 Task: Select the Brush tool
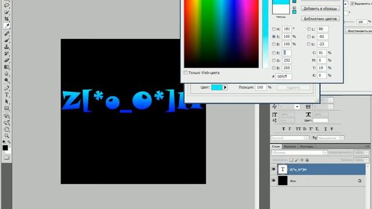pyautogui.click(x=6, y=40)
